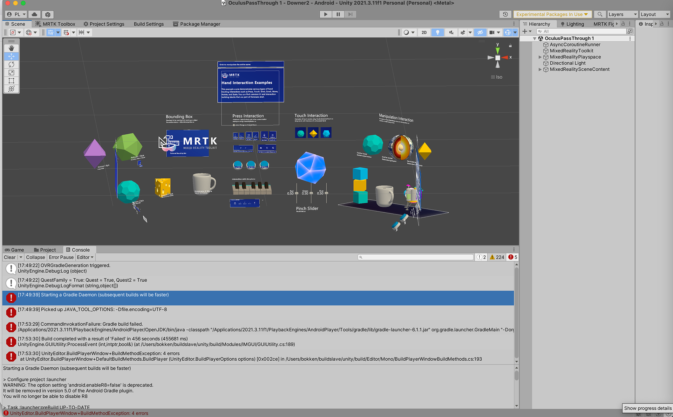Select the combined Transform tool

tap(11, 89)
